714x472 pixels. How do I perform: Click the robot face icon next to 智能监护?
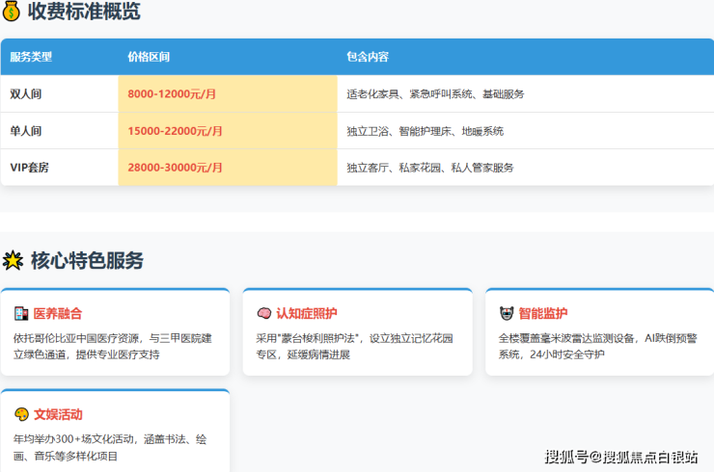tap(506, 314)
